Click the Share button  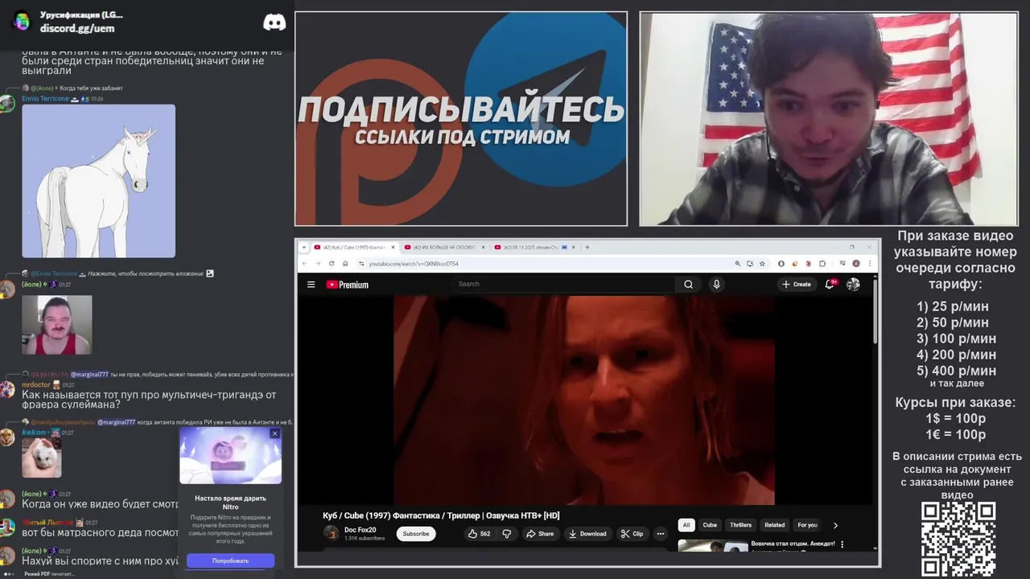[540, 533]
